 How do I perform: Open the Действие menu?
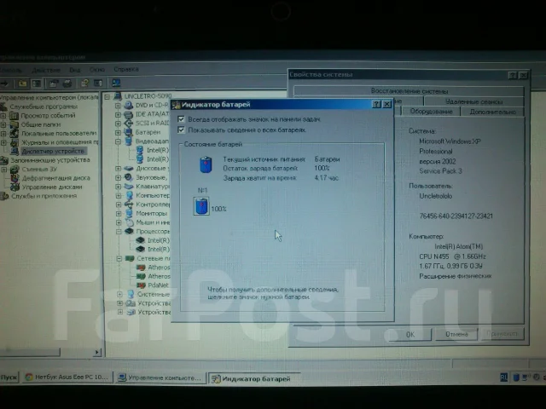pyautogui.click(x=45, y=70)
